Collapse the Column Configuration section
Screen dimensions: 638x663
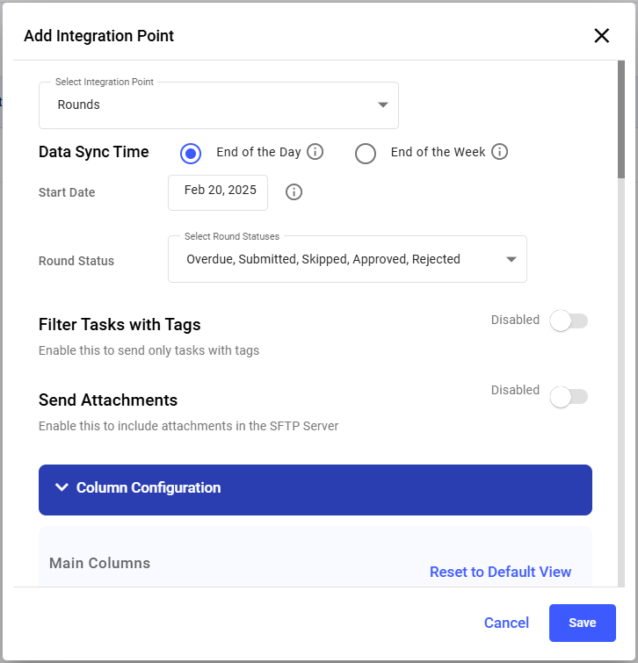coord(315,489)
